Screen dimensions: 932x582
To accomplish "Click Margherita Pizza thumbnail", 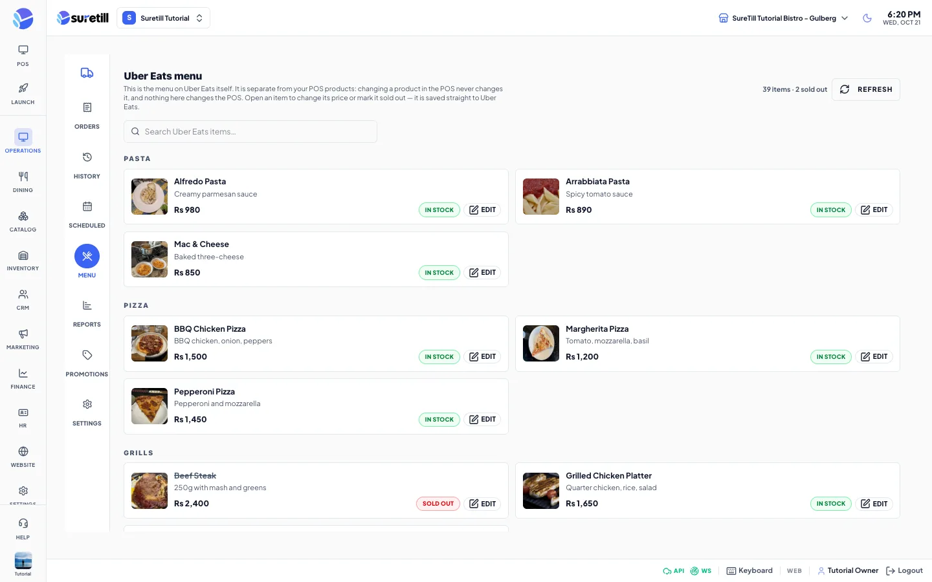I will click(541, 343).
